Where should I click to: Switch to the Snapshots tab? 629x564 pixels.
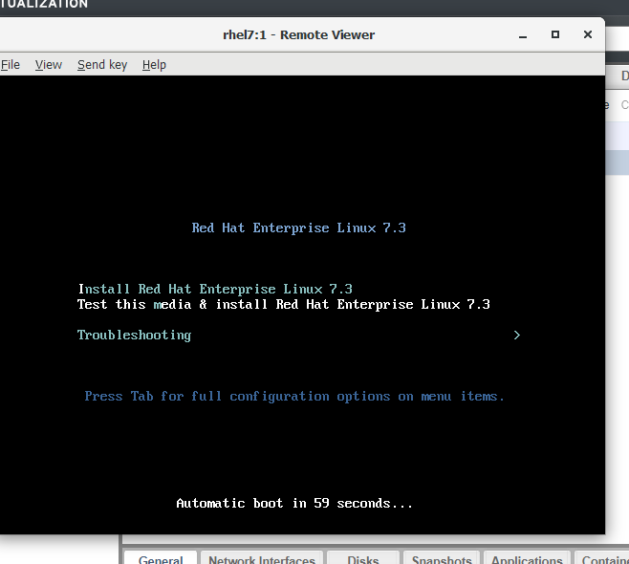click(x=442, y=558)
